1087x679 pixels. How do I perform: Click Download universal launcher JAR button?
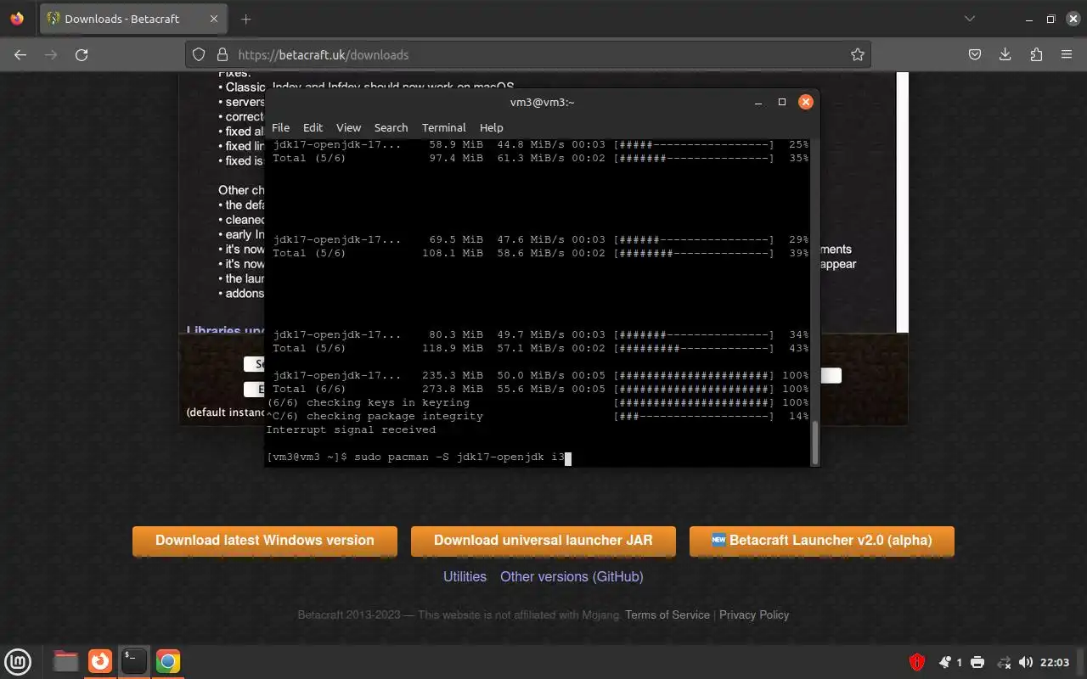(543, 541)
